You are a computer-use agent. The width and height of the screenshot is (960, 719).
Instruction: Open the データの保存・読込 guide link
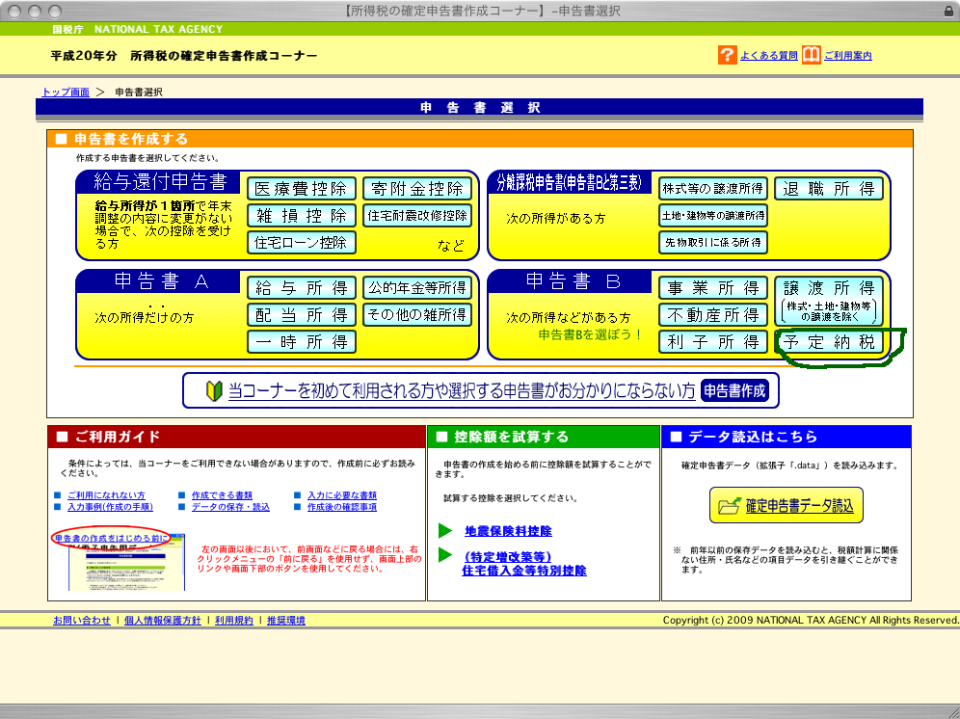[x=229, y=507]
